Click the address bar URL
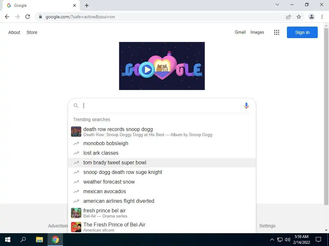The image size is (329, 246). (x=80, y=17)
